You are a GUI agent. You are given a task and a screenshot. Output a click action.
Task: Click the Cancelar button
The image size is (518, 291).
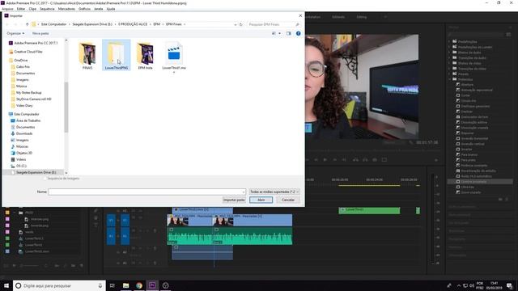tap(288, 200)
